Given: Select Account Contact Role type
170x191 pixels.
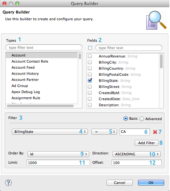Looking at the screenshot, I should (41, 61).
